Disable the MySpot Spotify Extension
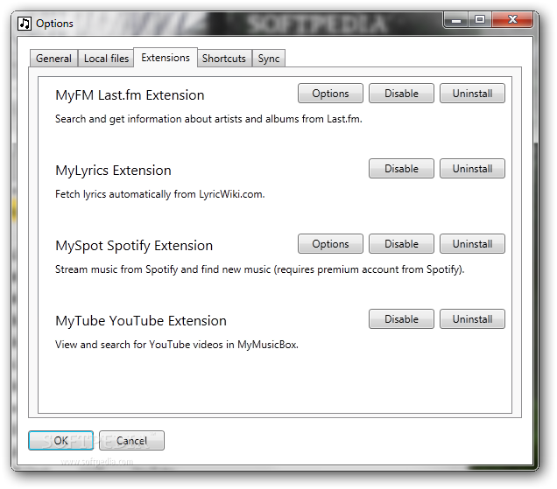Viewport: 557px width, 489px height. 401,244
